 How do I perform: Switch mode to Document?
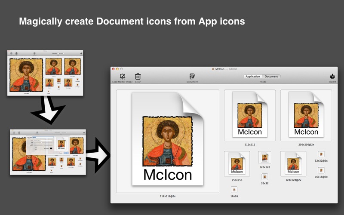point(271,77)
